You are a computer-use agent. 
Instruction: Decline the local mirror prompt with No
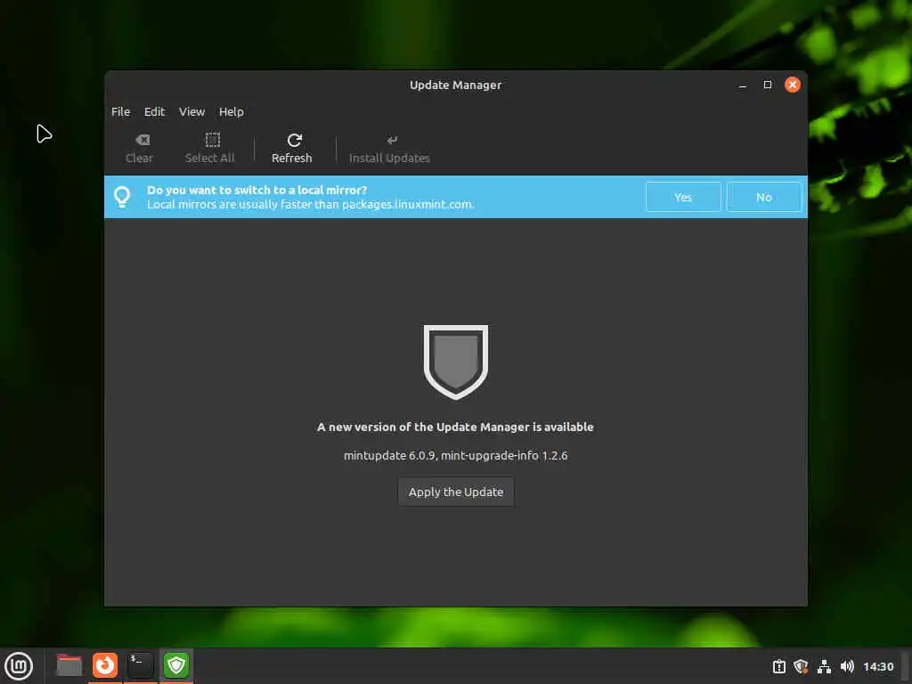point(763,197)
